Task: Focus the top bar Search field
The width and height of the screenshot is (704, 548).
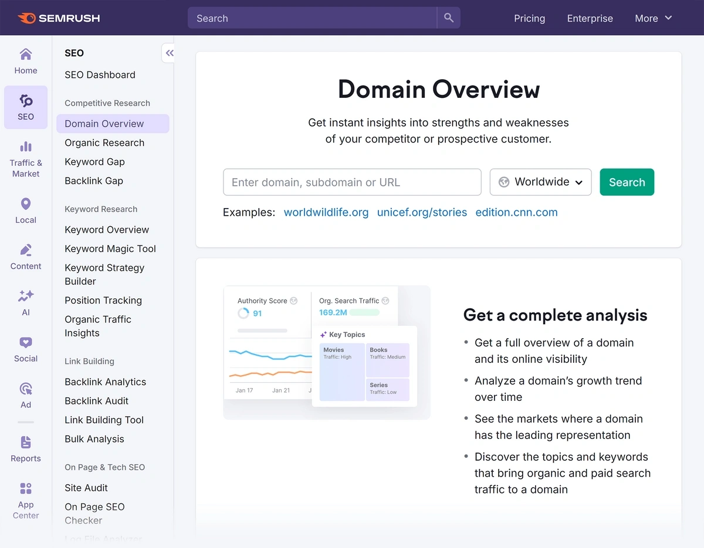Action: pyautogui.click(x=312, y=18)
